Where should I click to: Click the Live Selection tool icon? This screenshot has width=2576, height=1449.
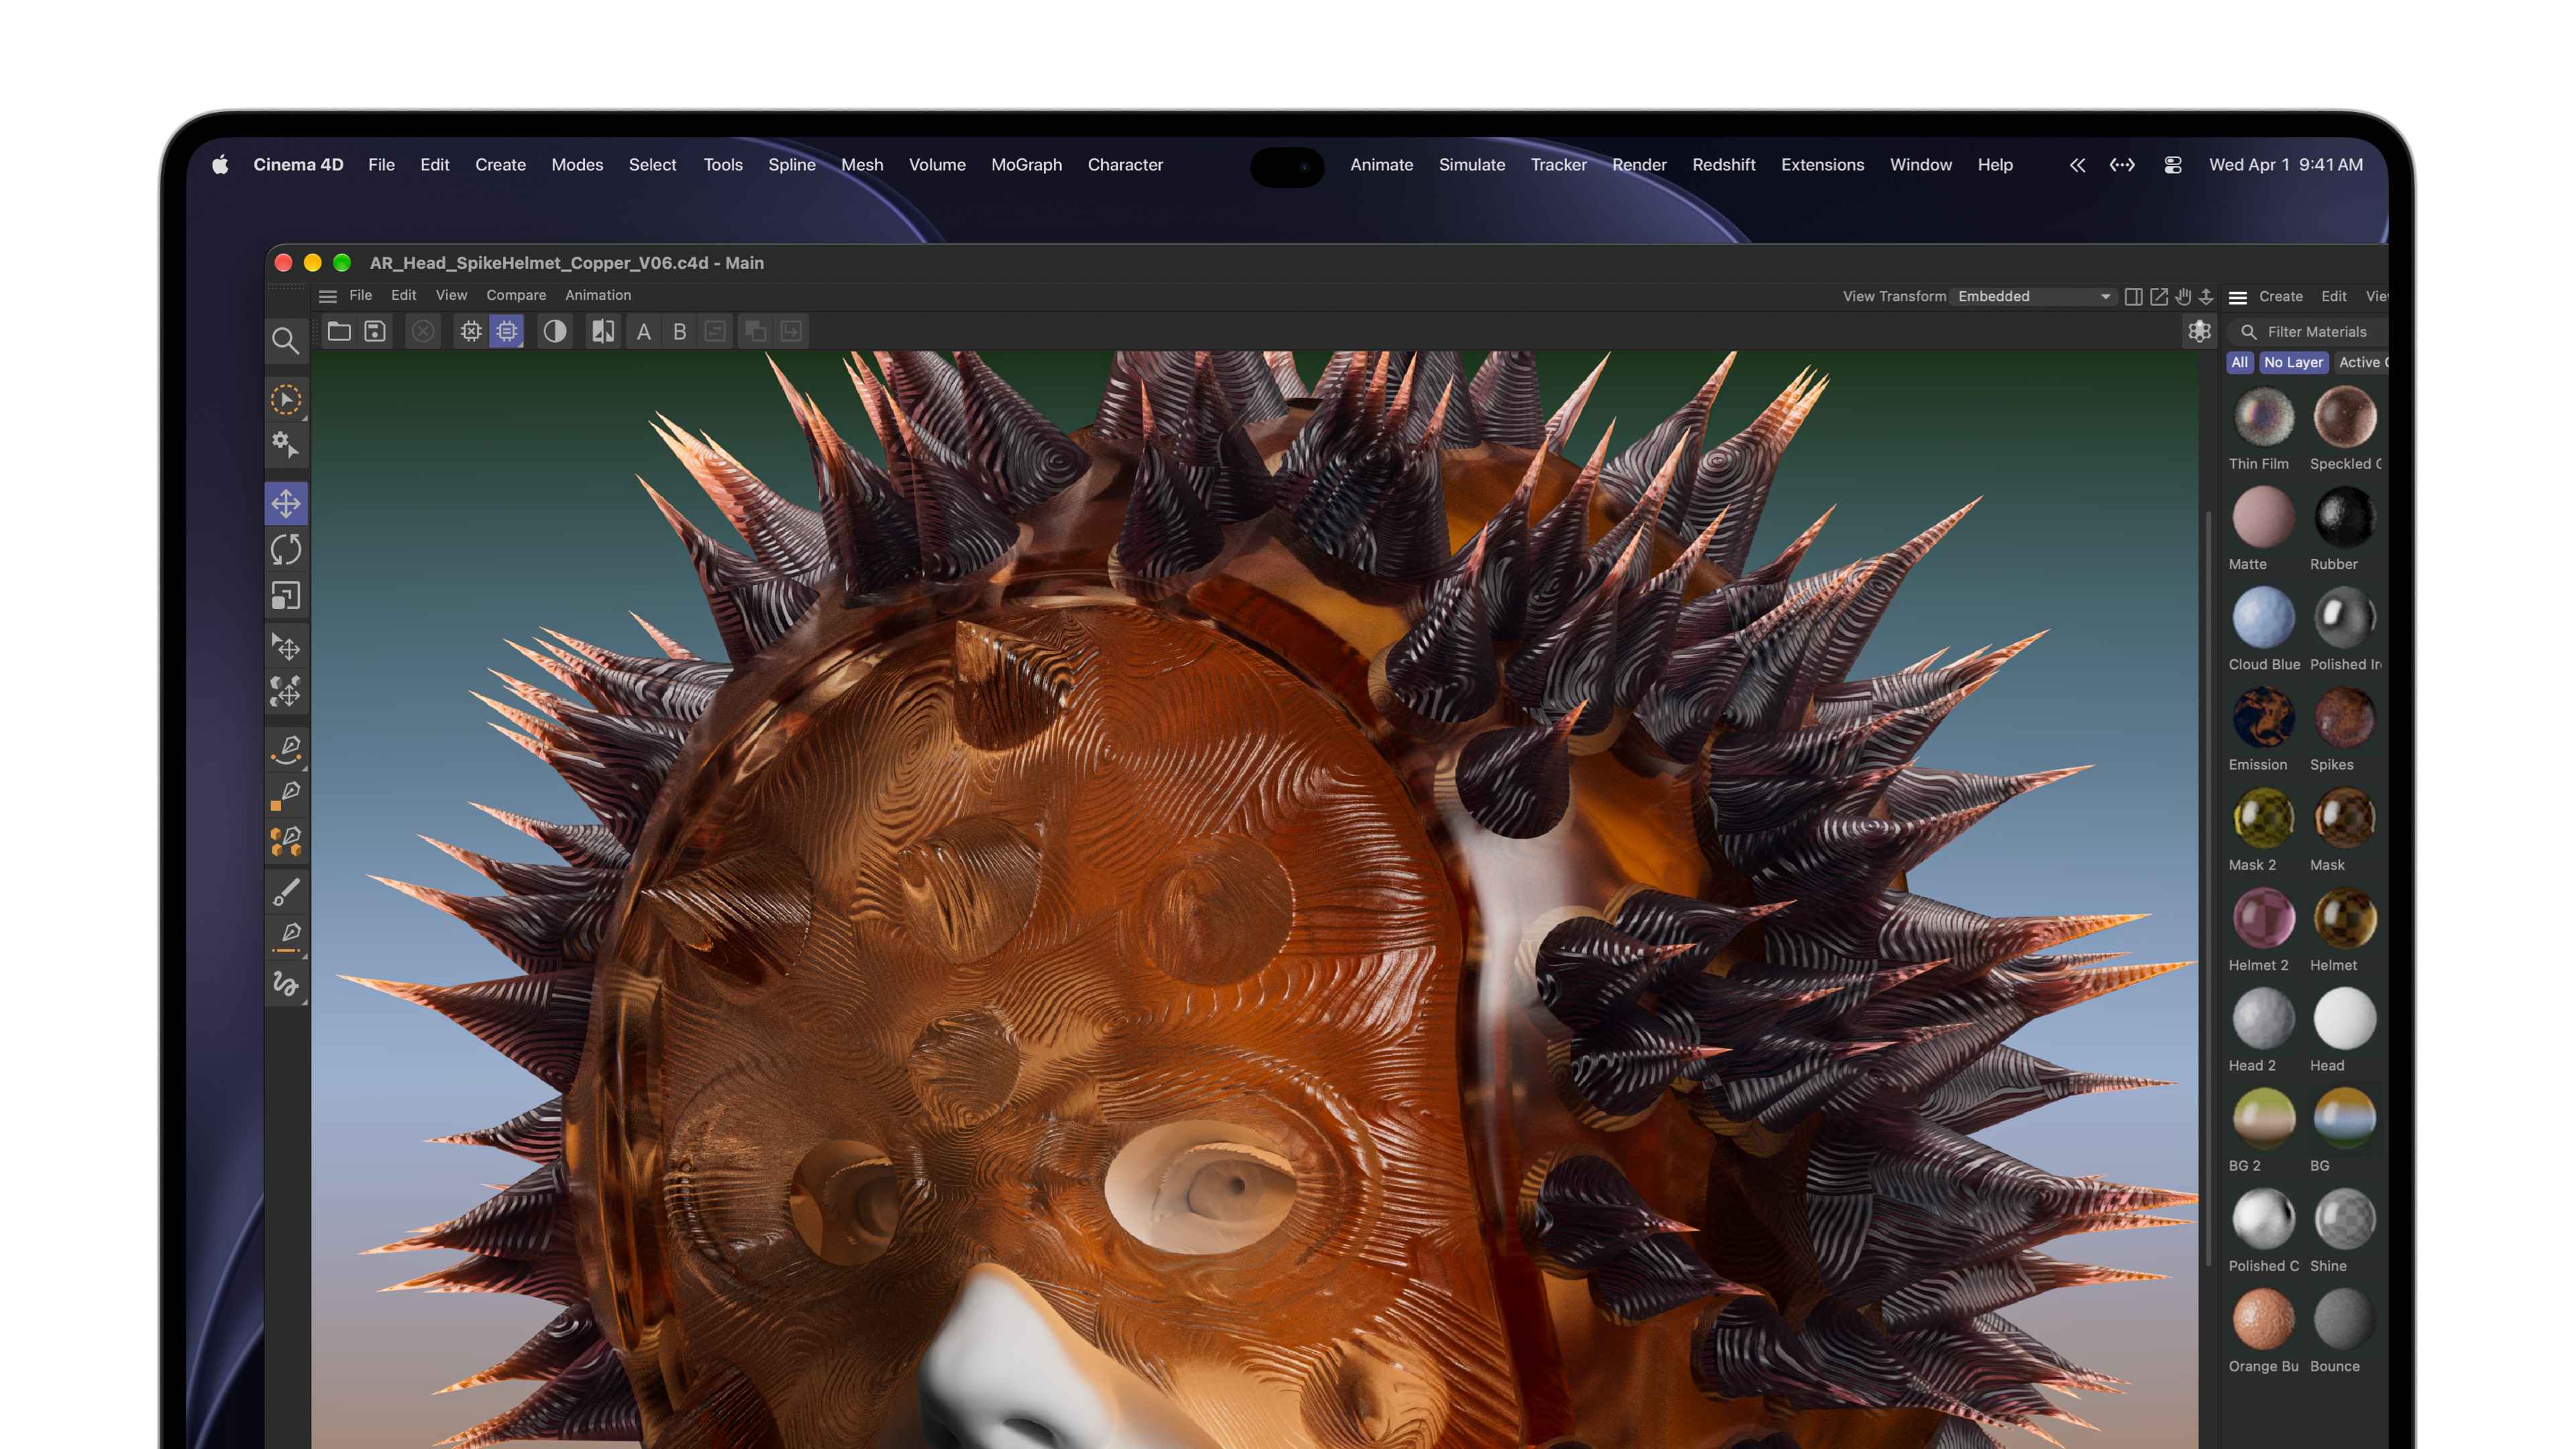[x=286, y=400]
